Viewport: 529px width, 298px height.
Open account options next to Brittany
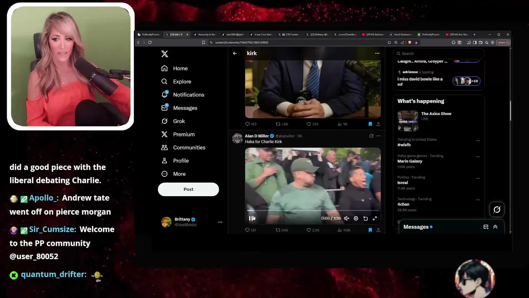(220, 222)
